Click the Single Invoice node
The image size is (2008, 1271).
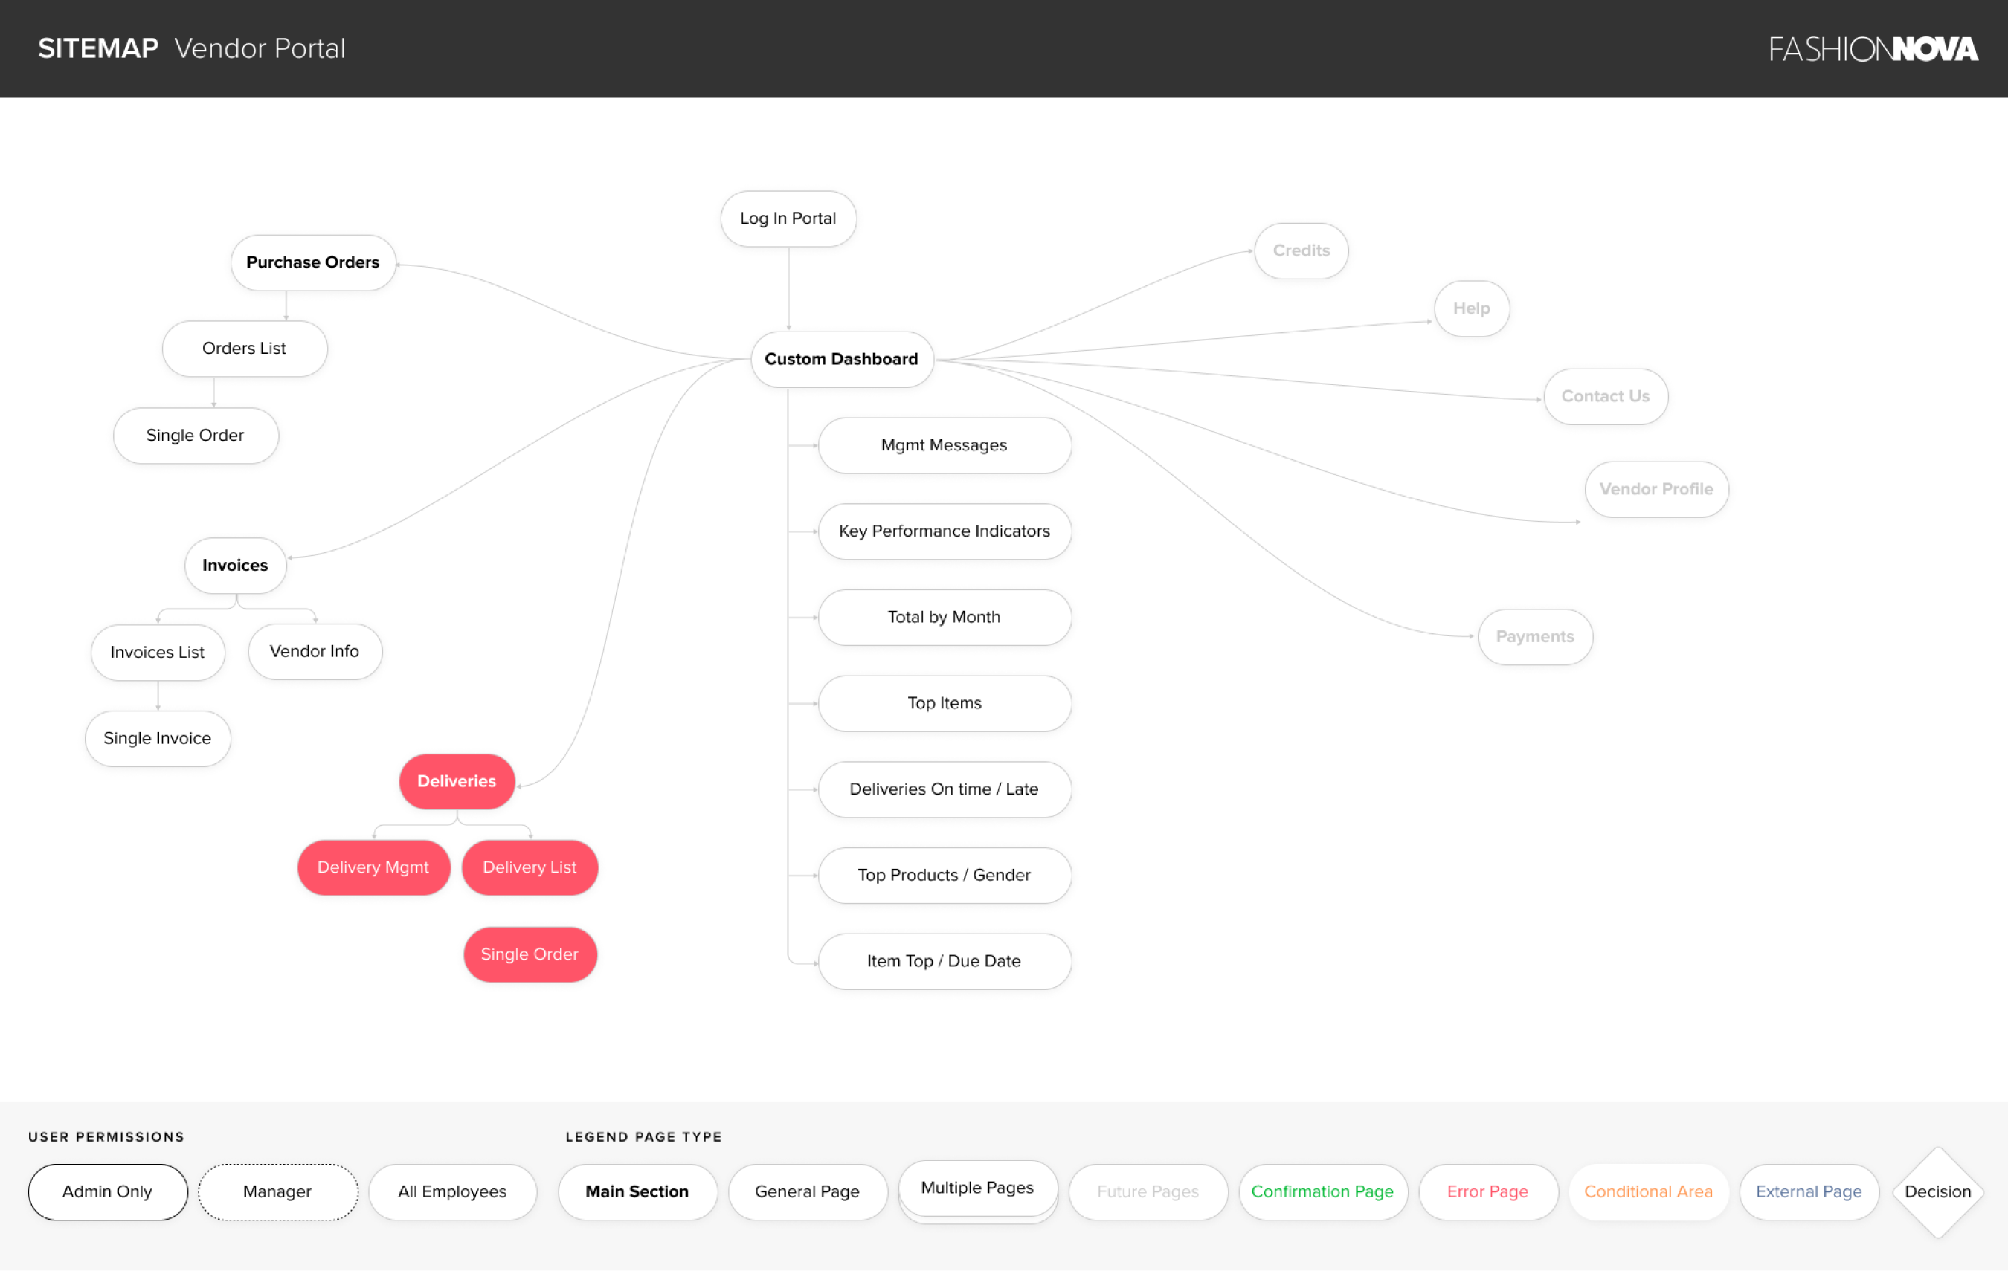(x=158, y=738)
